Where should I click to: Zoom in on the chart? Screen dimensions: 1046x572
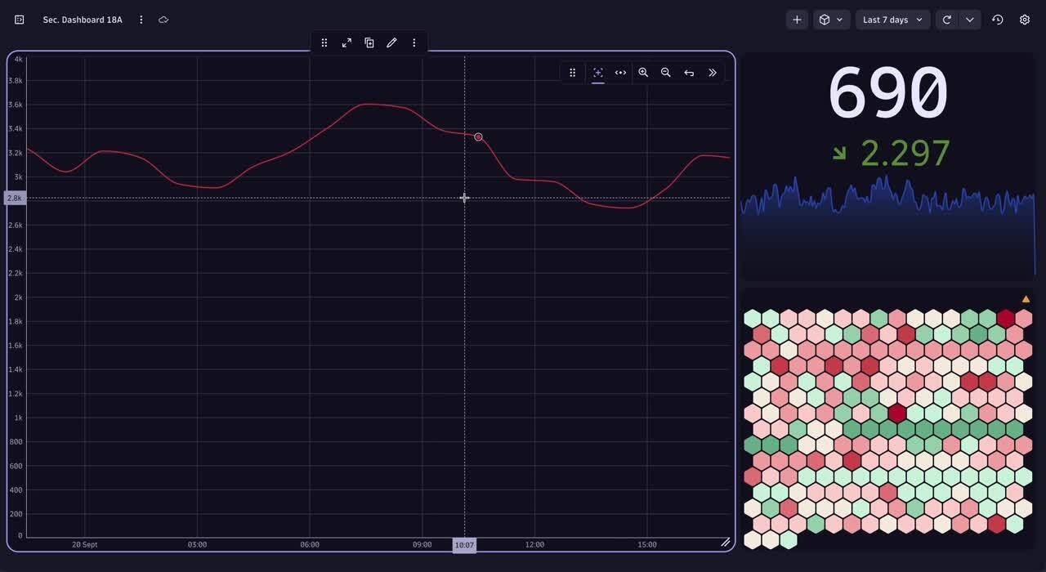(x=643, y=73)
